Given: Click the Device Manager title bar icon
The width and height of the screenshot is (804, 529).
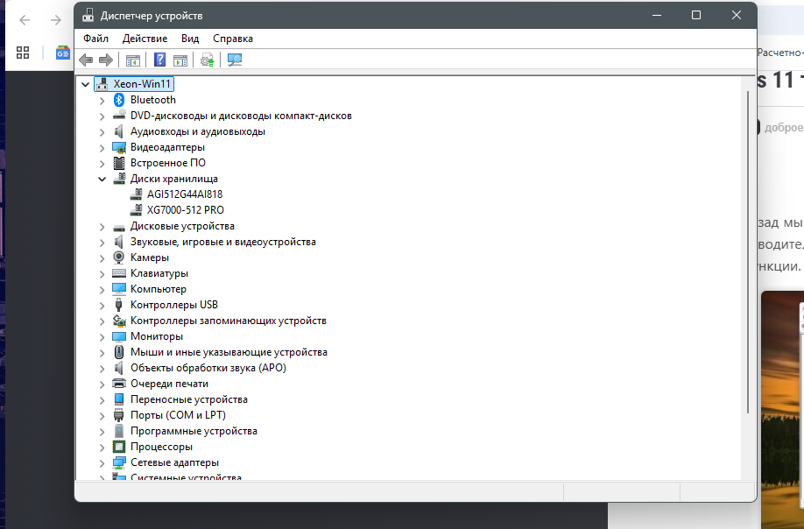Looking at the screenshot, I should click(88, 16).
